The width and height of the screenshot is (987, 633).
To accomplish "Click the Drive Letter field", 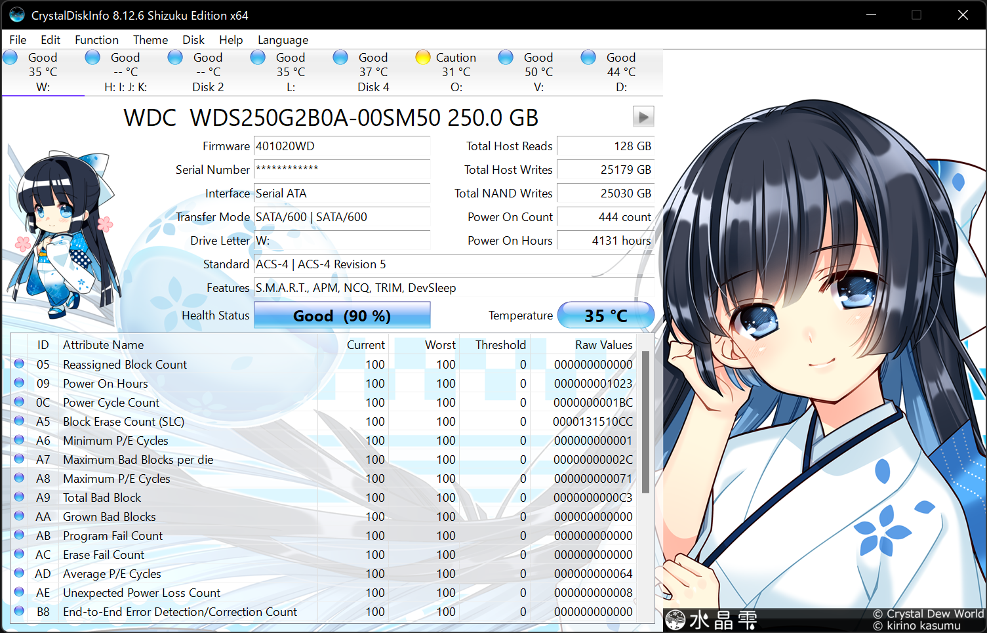I will [x=342, y=241].
